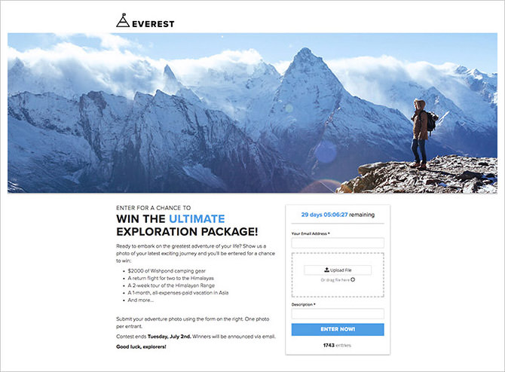Click the $2000 of Wishpond camping gear bullet

pyautogui.click(x=167, y=270)
